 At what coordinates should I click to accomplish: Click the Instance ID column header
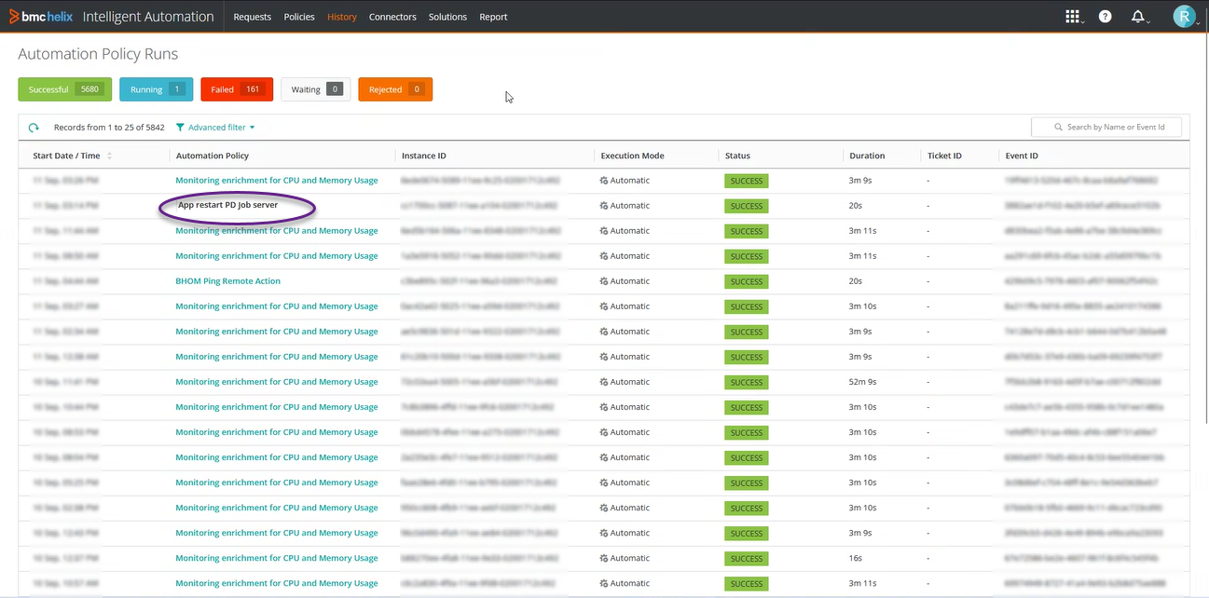423,156
